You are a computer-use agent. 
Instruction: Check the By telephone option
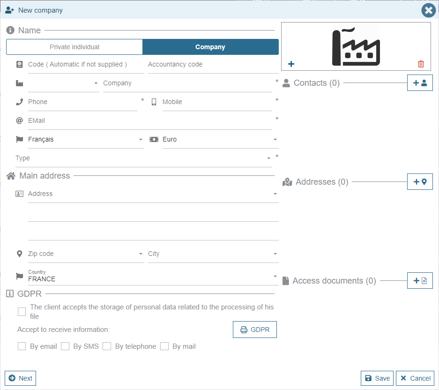pos(107,346)
